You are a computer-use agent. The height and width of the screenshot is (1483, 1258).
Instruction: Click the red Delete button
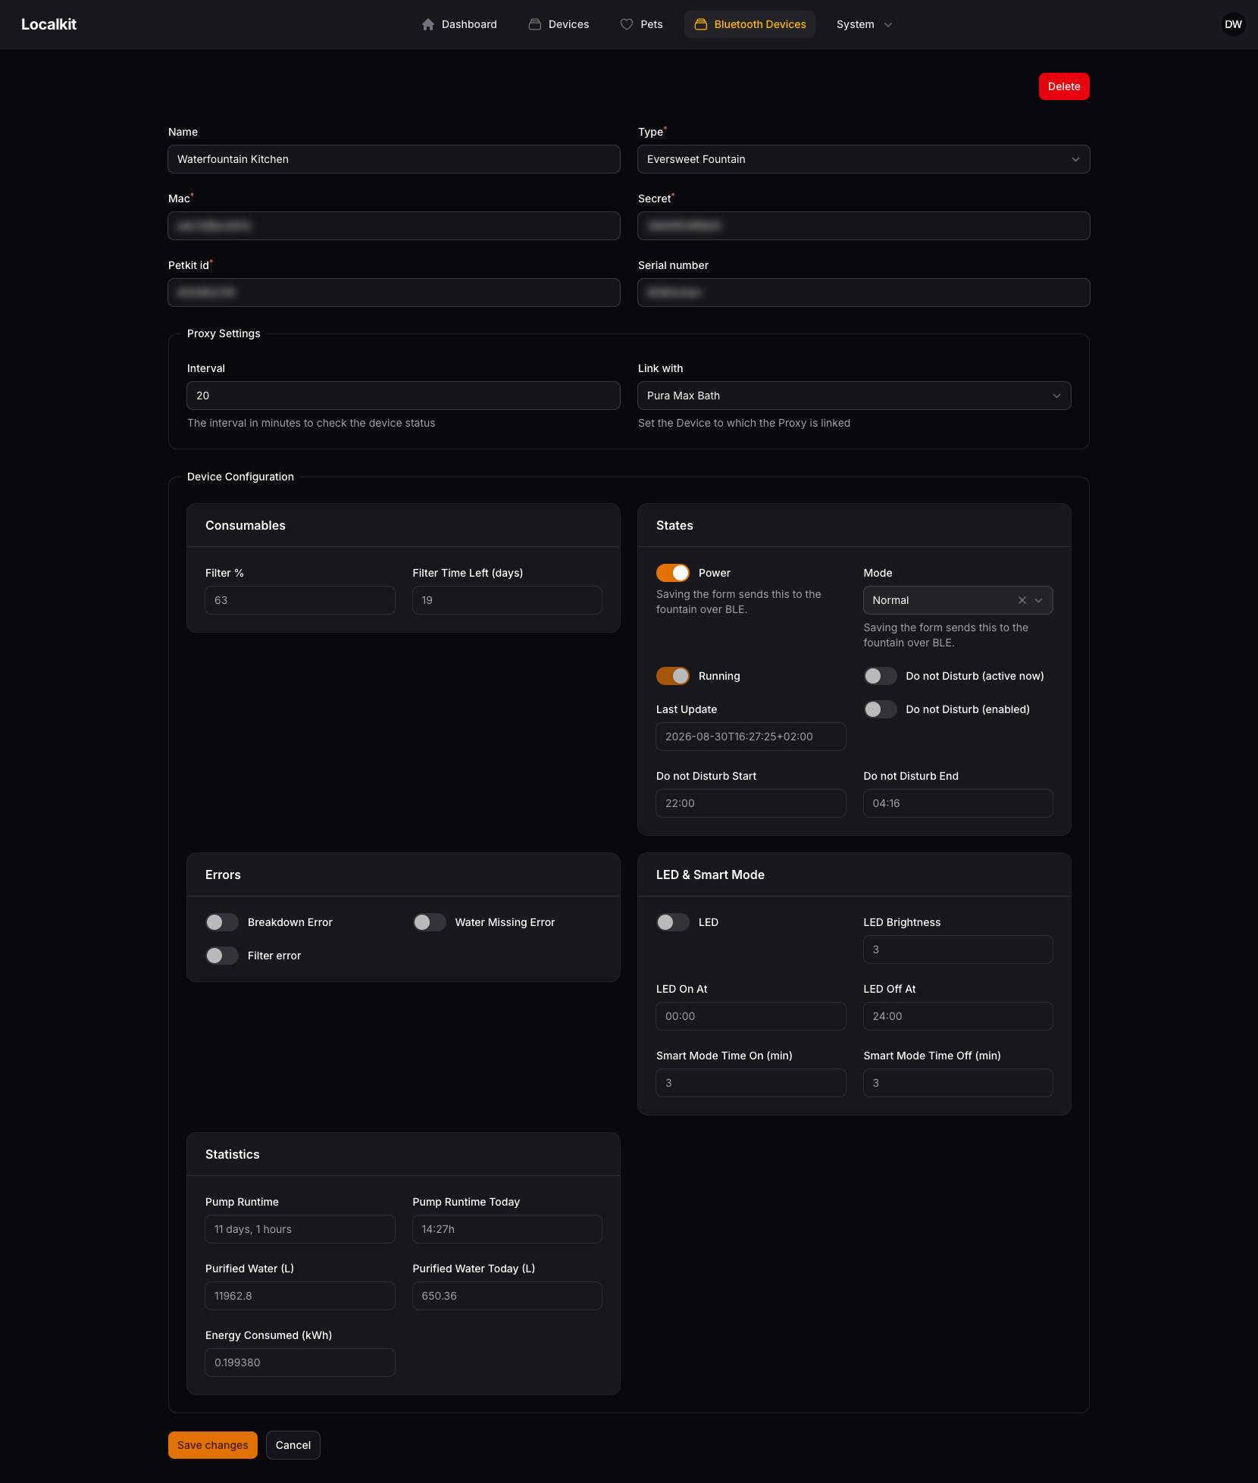[x=1064, y=86]
